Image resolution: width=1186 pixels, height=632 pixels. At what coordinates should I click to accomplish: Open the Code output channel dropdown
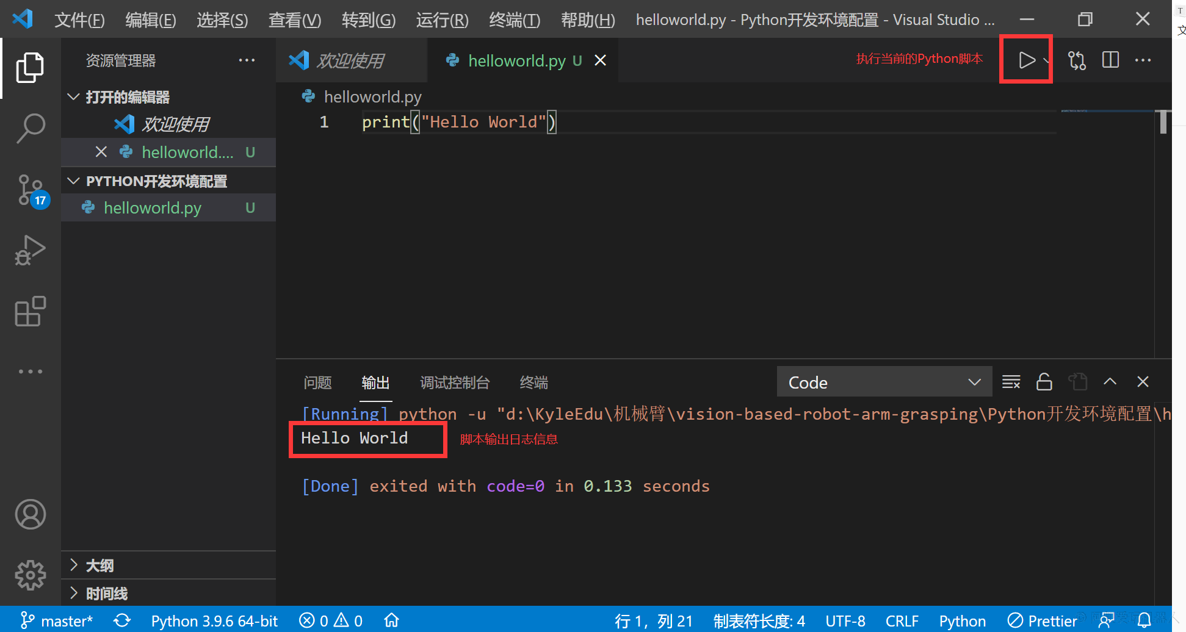[x=884, y=382]
